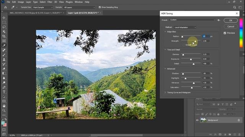Image resolution: width=245 pixels, height=137 pixels.
Task: Toggle the lock transparent pixels icon
Action: pos(203,114)
